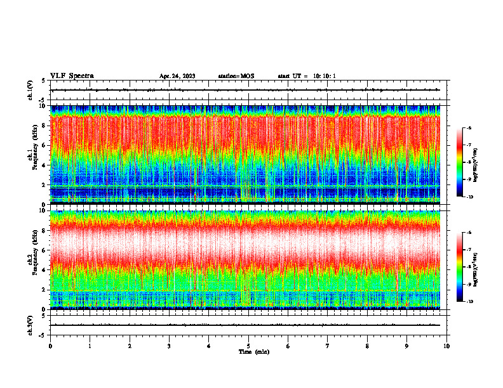Click the ch.2 frequency axis "4" tick label
Screen dimensions: 503x388
[44, 270]
